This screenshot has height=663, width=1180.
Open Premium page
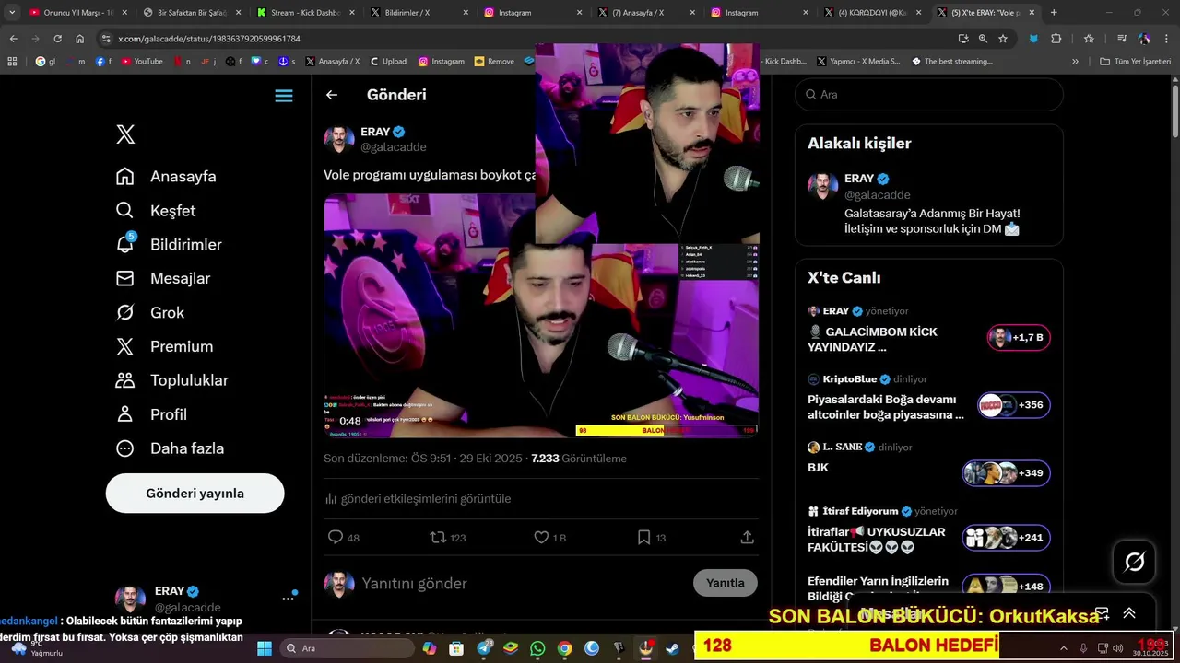[x=164, y=346]
